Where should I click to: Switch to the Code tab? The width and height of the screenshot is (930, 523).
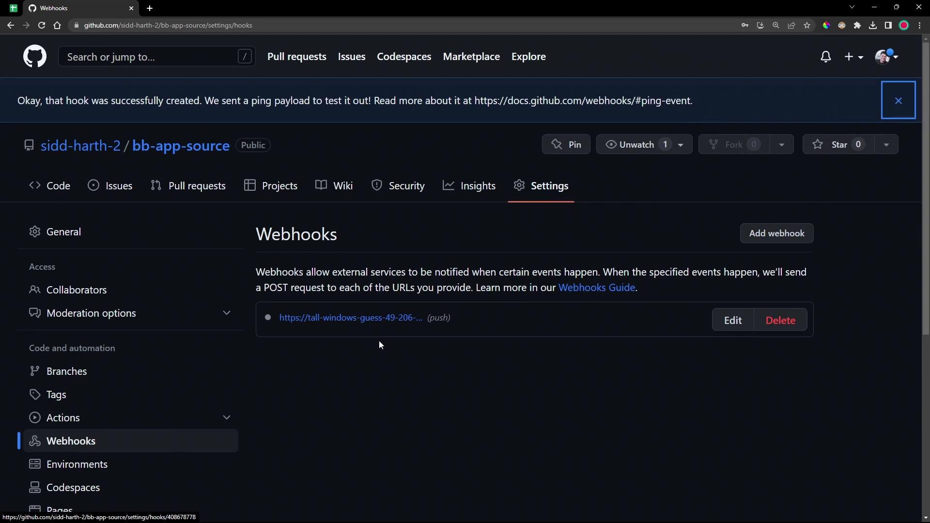point(49,185)
